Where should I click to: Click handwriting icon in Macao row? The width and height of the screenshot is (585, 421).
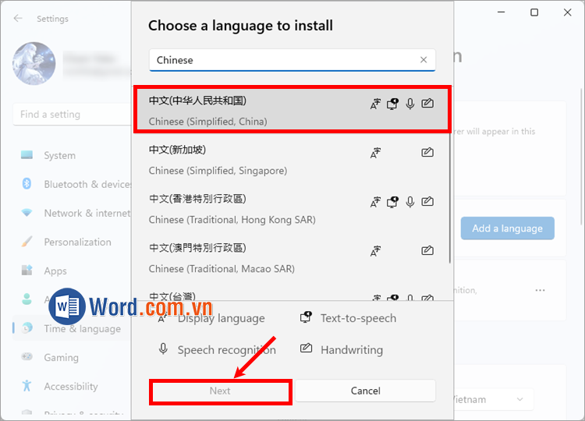(427, 250)
